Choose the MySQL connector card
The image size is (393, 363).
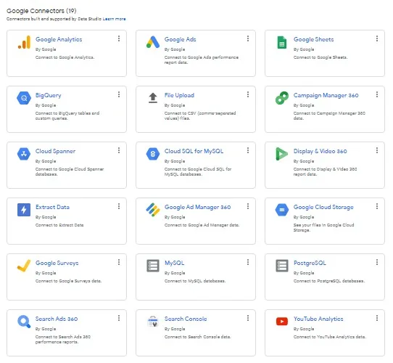(196, 277)
